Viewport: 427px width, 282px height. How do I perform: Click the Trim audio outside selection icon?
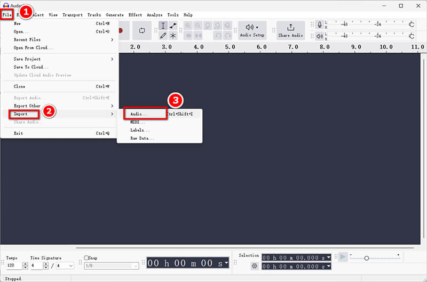coord(188,36)
